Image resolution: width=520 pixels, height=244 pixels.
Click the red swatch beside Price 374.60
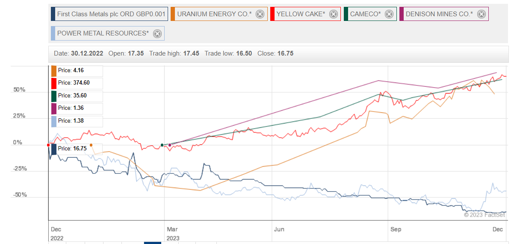click(x=54, y=83)
